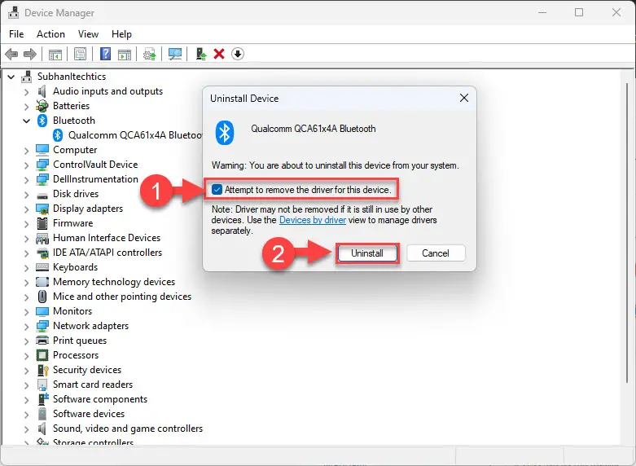Toggle the action pane toolbar icon

coord(125,54)
